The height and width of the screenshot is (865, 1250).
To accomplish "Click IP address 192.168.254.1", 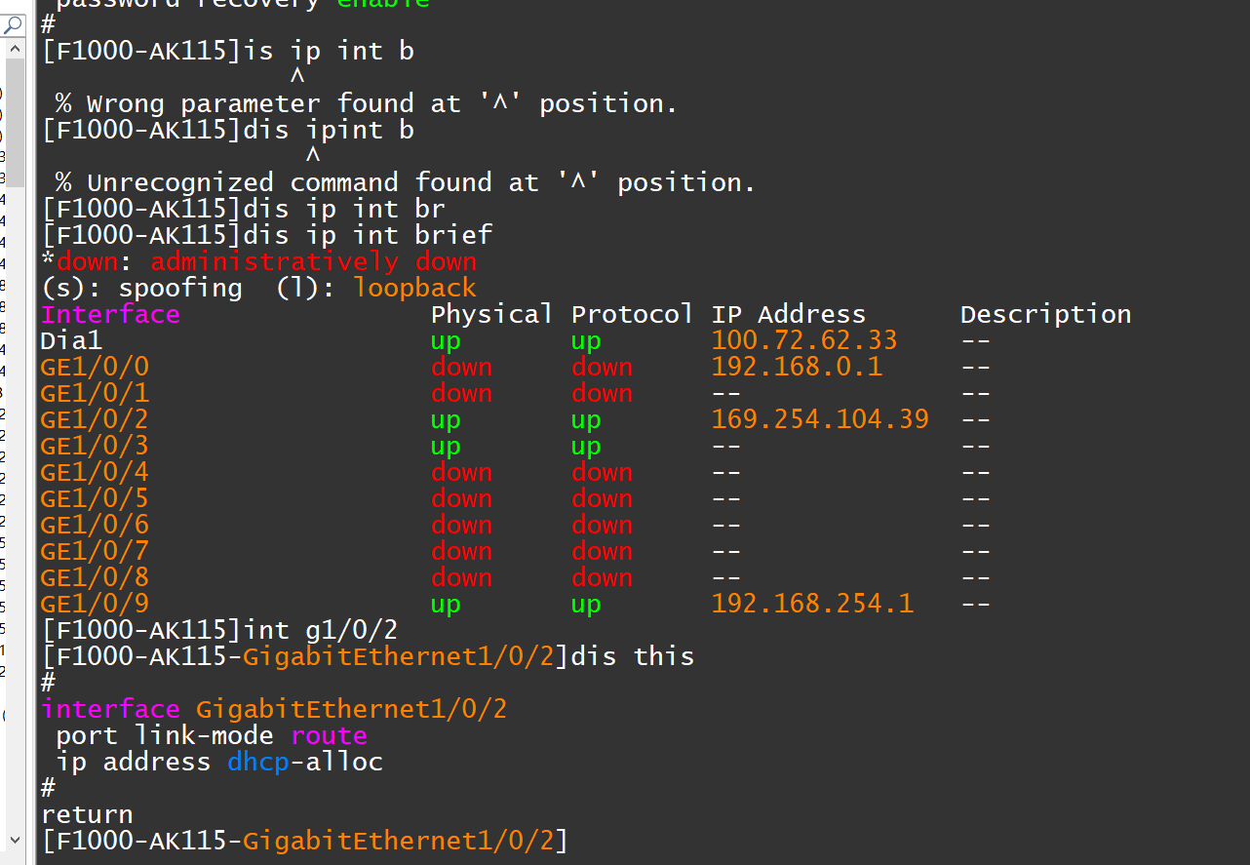I will pos(811,605).
